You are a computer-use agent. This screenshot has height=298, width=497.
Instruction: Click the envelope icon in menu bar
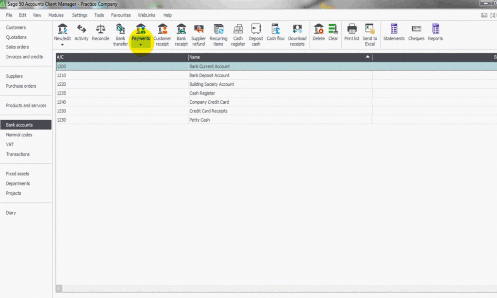click(484, 15)
